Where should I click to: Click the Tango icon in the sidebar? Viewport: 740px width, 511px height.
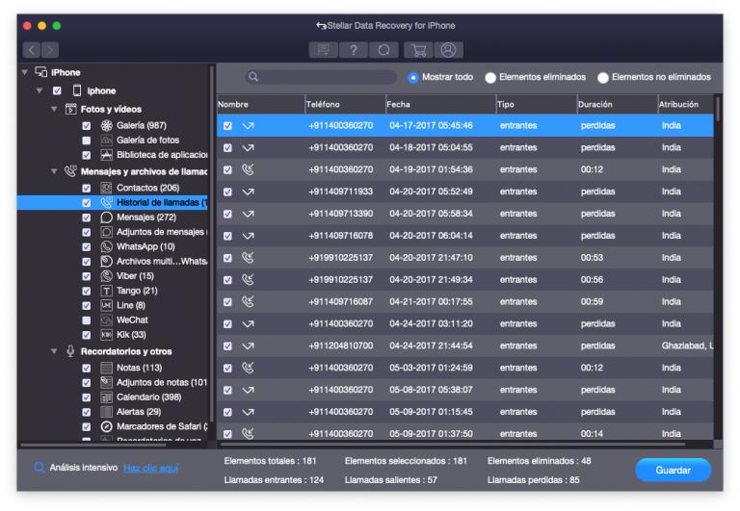click(107, 291)
